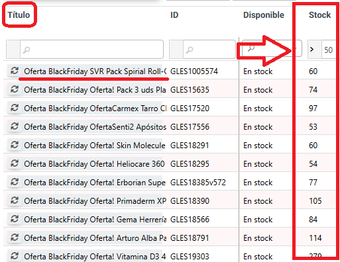Click stock value 84
Image resolution: width=340 pixels, height=262 pixels.
(x=313, y=220)
